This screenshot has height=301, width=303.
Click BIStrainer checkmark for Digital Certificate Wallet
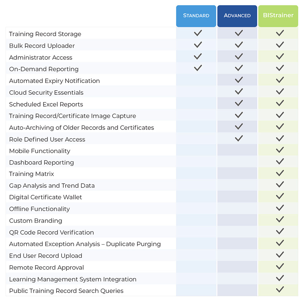(280, 196)
